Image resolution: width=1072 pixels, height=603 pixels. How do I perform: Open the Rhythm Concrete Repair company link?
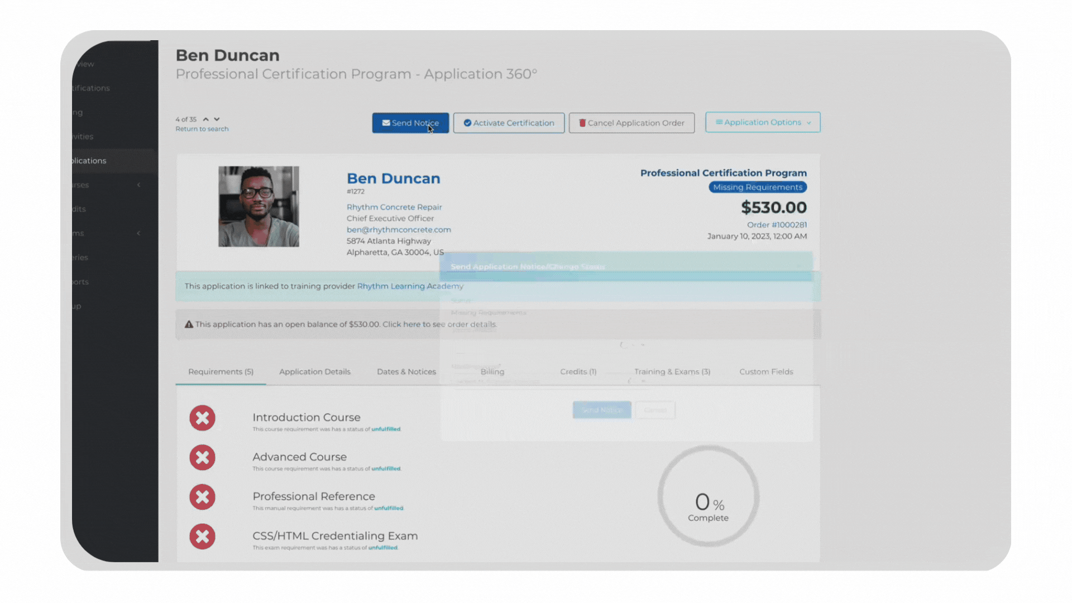point(394,207)
